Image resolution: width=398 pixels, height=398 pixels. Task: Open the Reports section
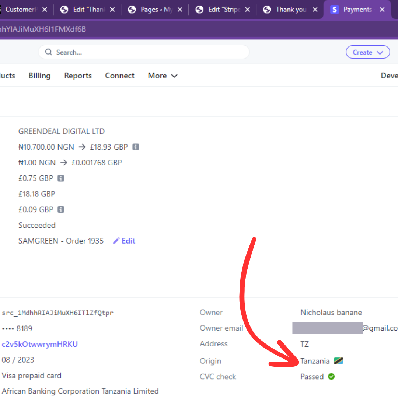[78, 76]
